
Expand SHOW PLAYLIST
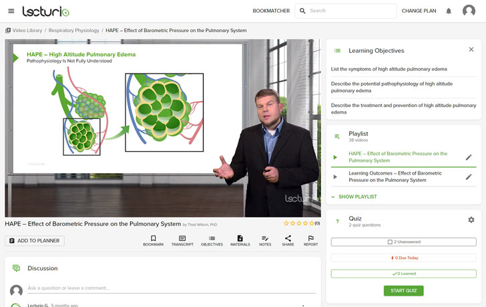(x=354, y=197)
